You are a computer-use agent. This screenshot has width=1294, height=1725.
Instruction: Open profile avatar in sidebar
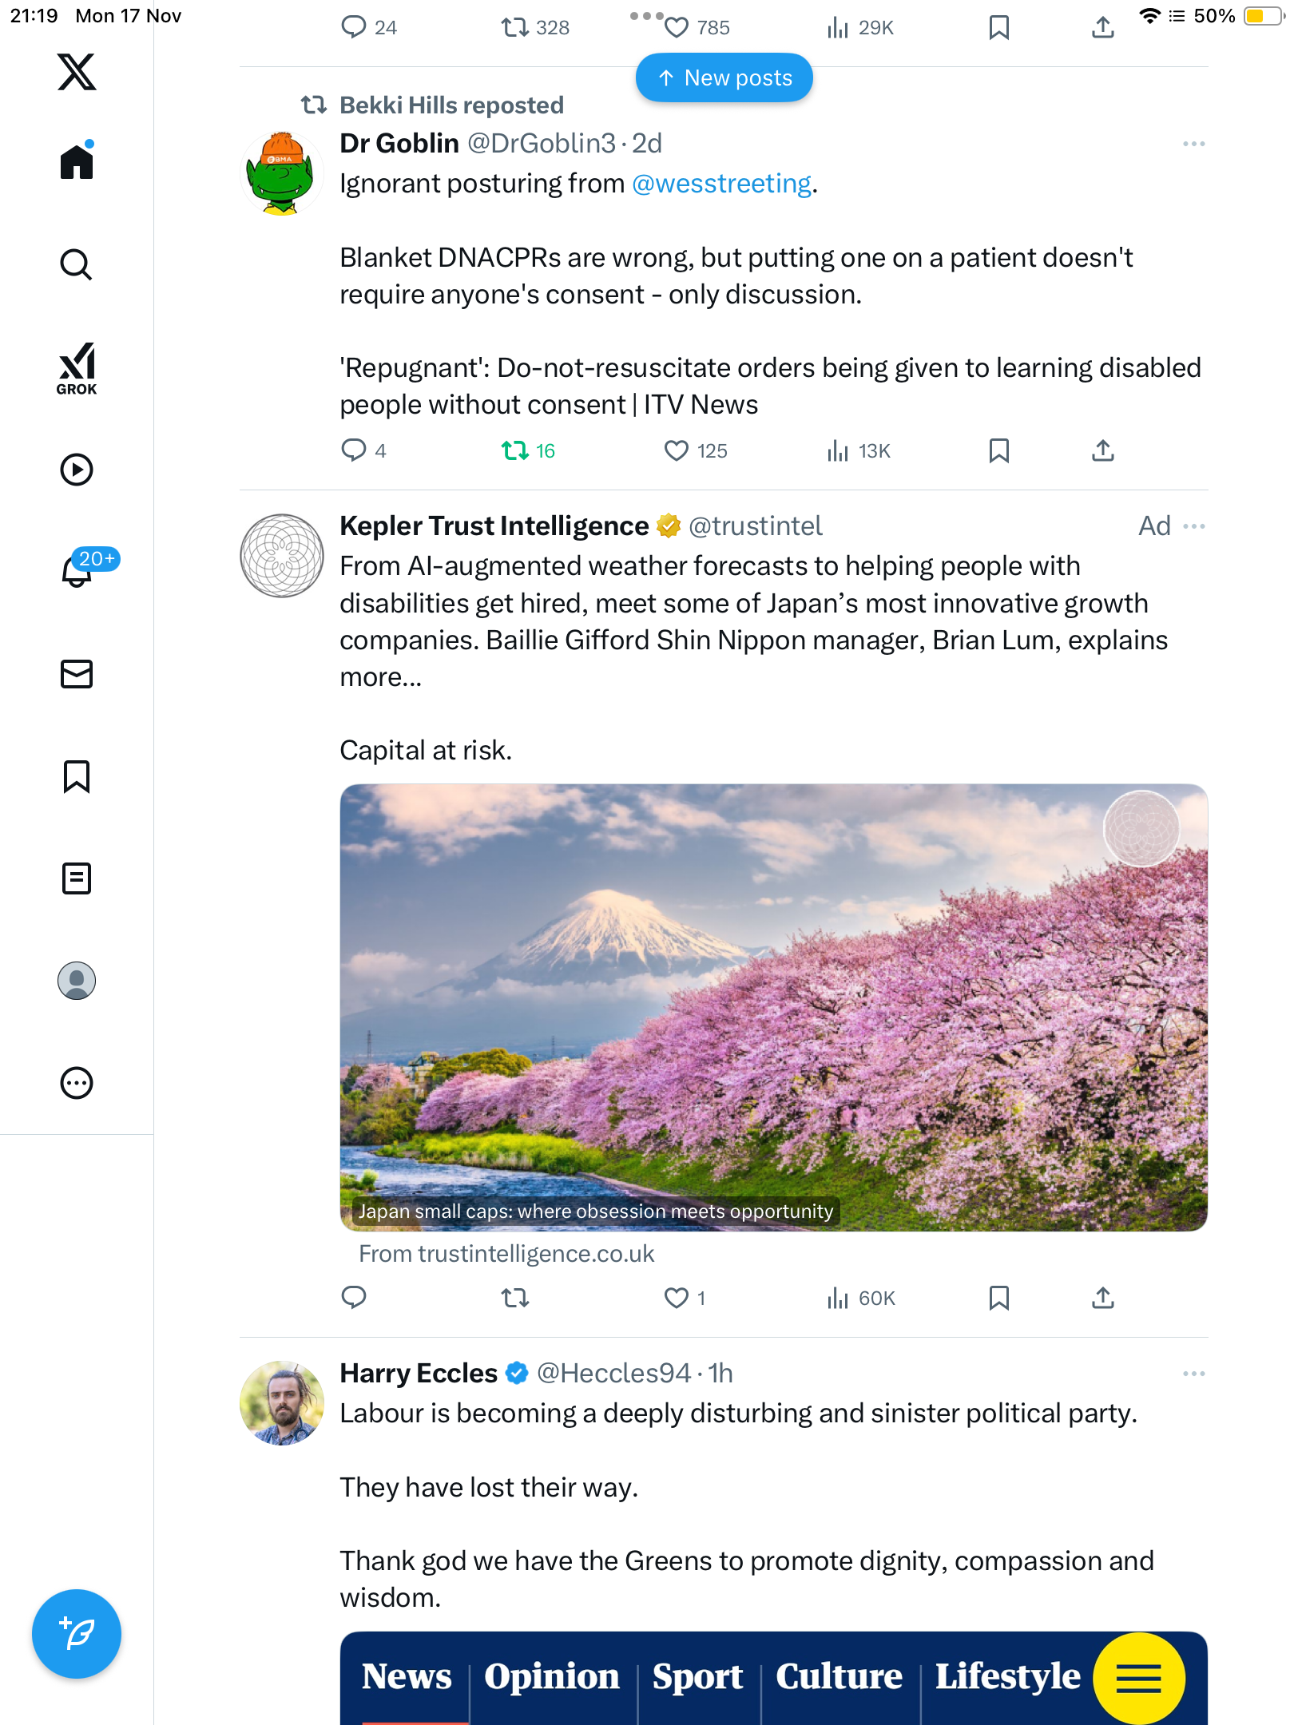[77, 981]
